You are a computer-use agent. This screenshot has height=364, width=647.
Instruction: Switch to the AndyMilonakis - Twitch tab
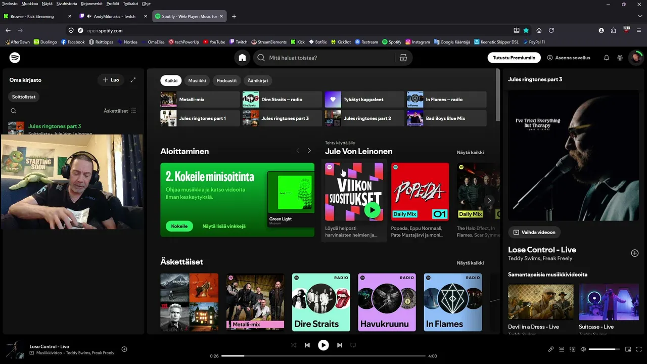click(114, 16)
